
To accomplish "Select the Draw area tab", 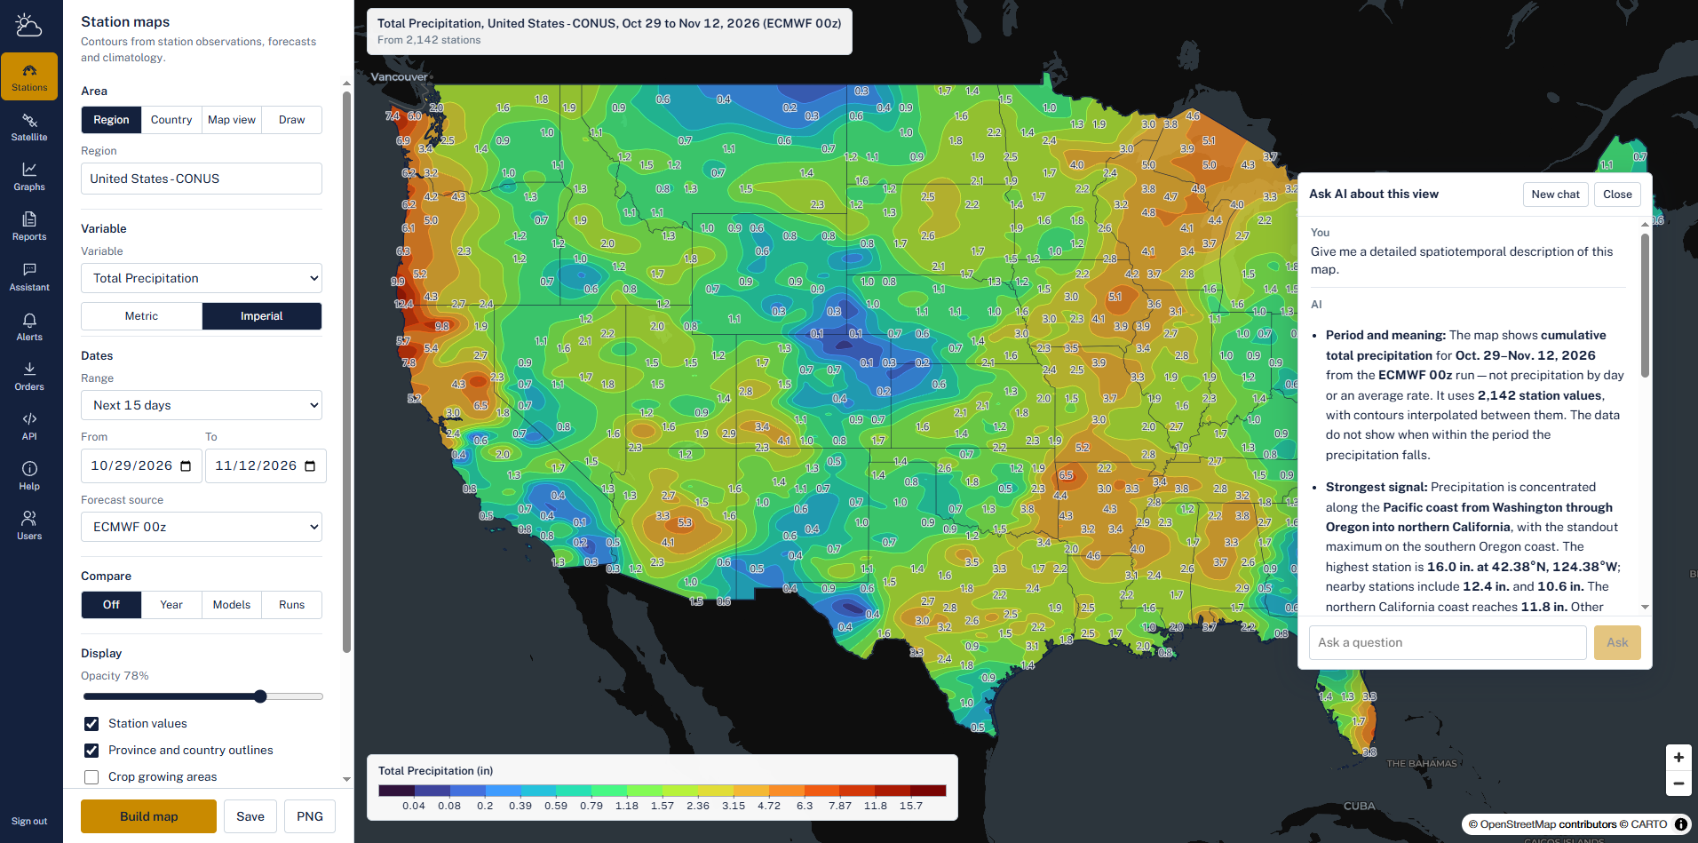I will click(x=291, y=120).
